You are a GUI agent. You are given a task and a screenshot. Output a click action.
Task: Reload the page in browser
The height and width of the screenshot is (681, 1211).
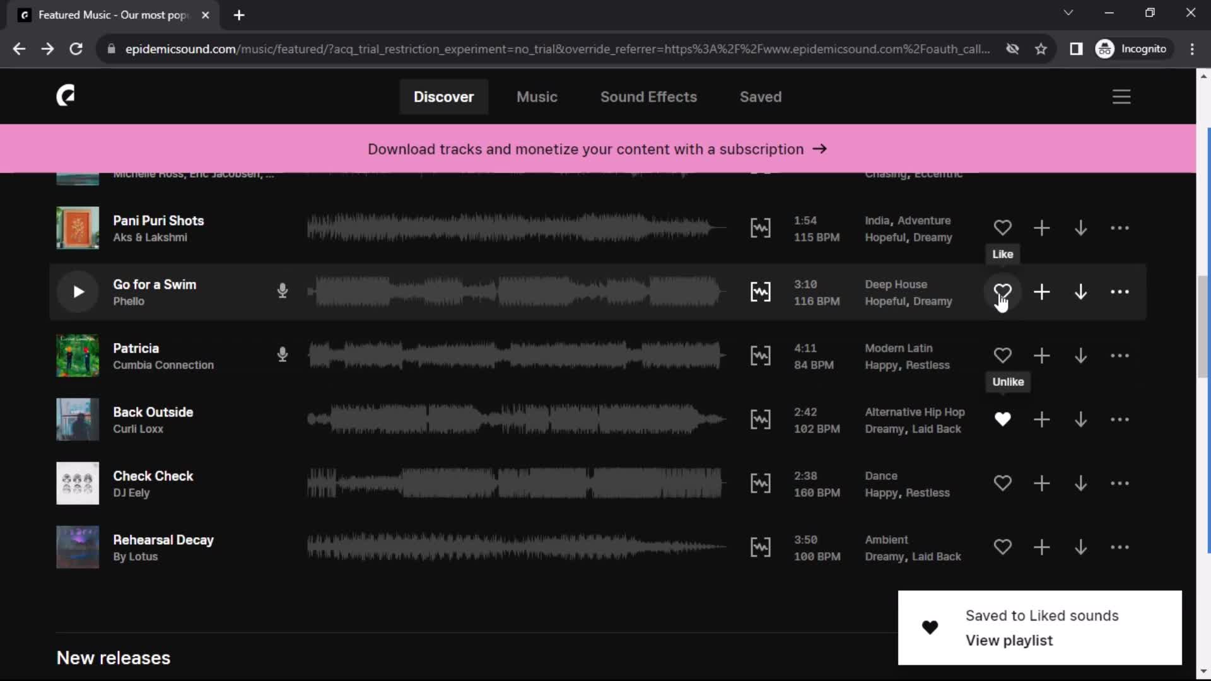(x=76, y=49)
